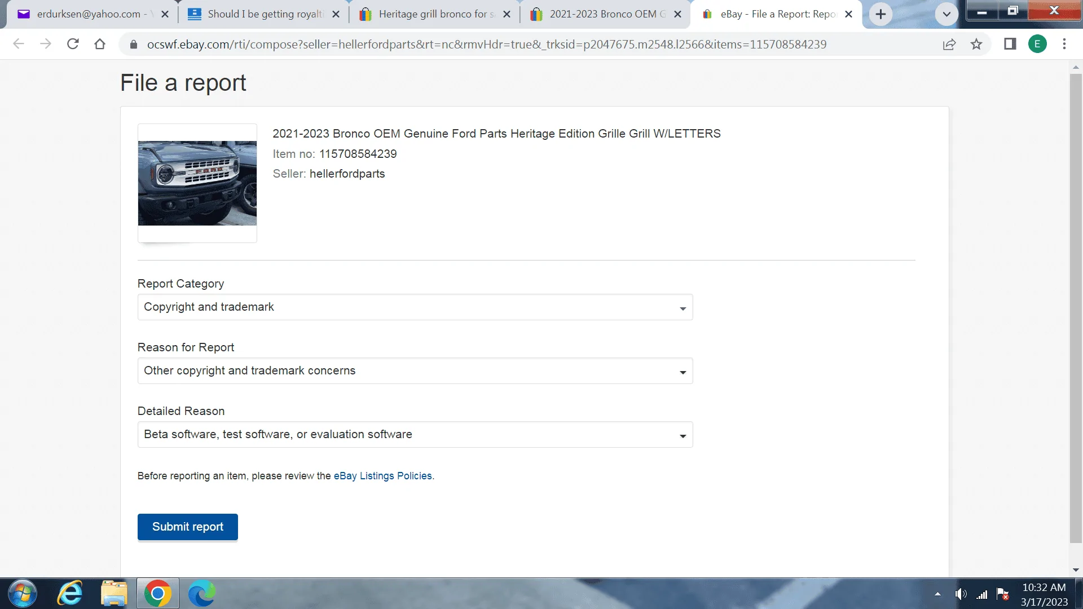Open the network signal icon
1083x609 pixels.
982,594
